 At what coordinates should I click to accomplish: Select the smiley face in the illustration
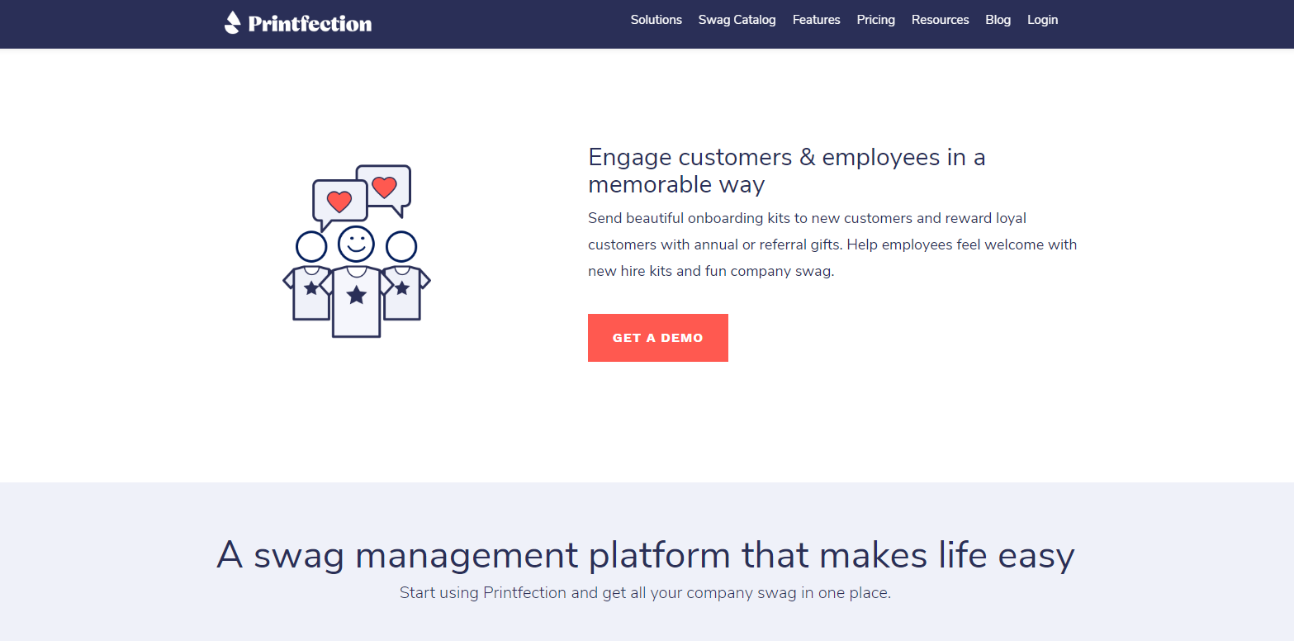[356, 244]
